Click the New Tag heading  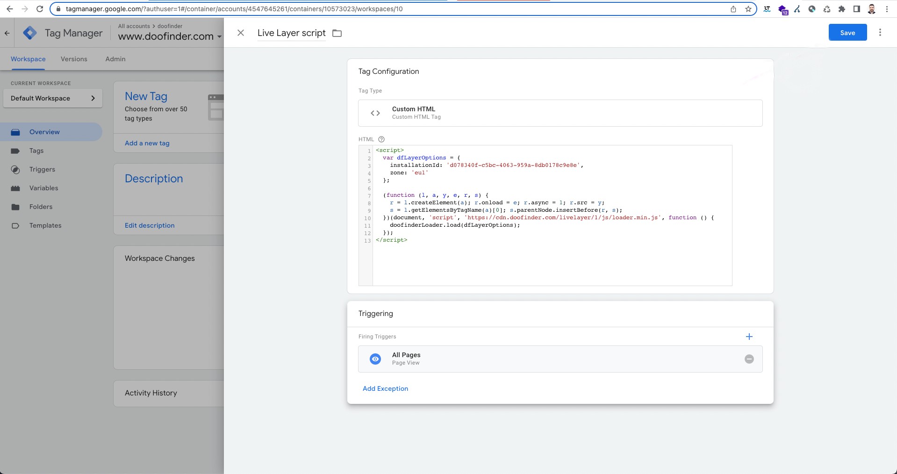pyautogui.click(x=146, y=96)
